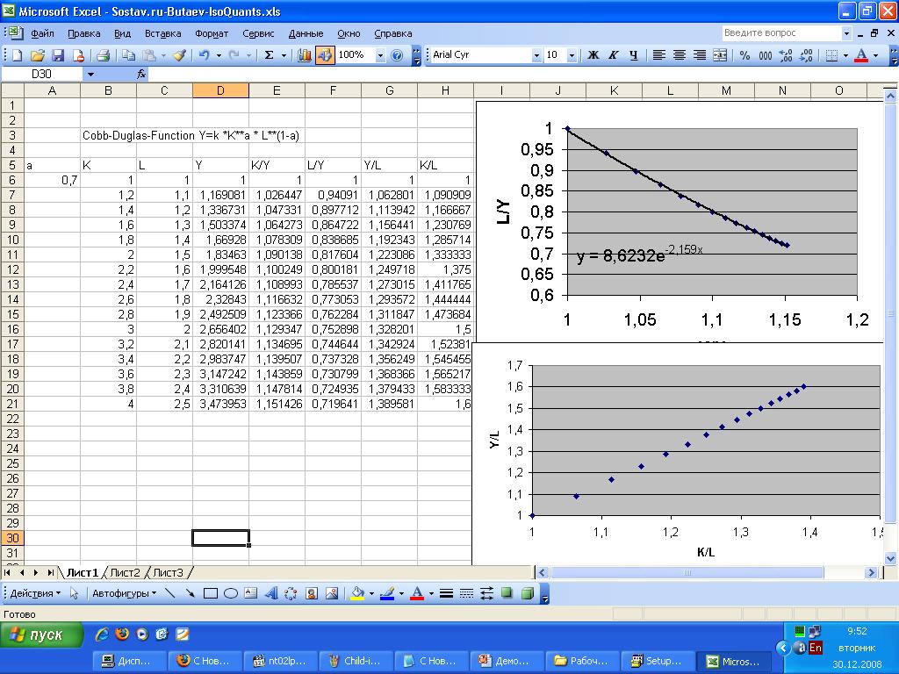
Task: Click the Save icon in toolbar
Action: 58,55
